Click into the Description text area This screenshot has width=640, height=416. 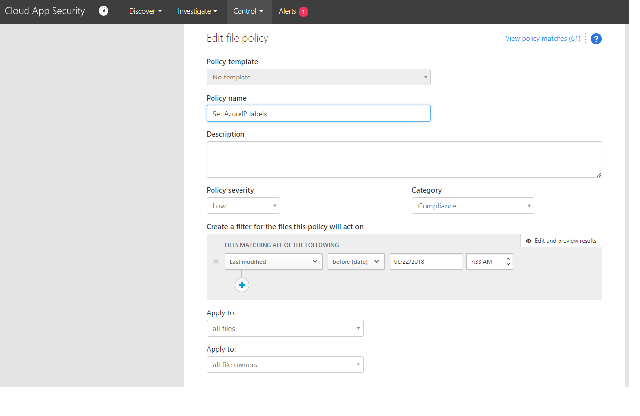click(x=403, y=159)
